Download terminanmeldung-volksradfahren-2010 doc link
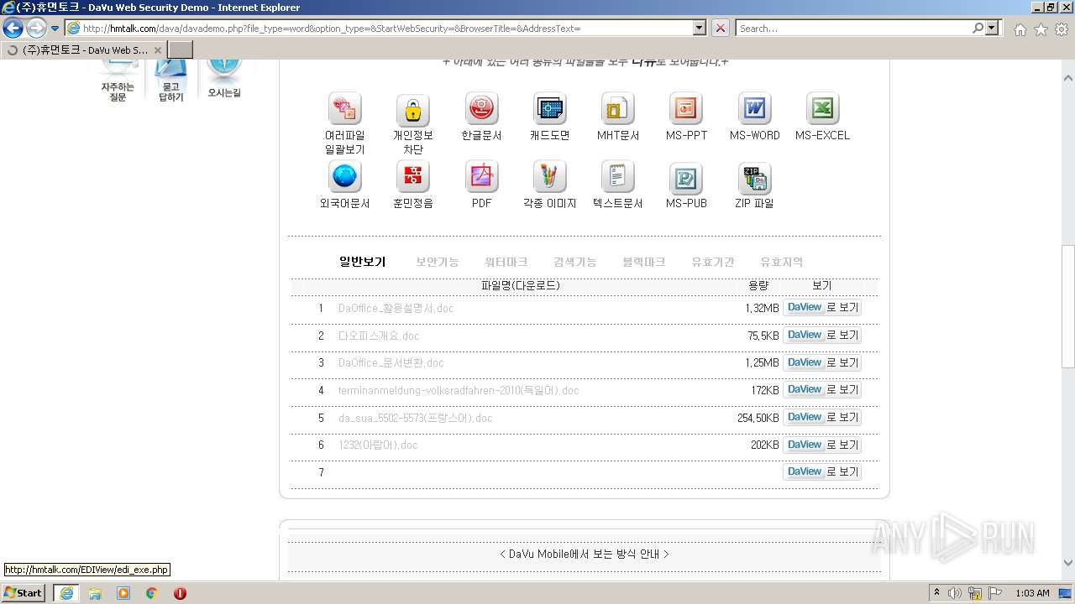This screenshot has width=1075, height=604. [x=459, y=390]
